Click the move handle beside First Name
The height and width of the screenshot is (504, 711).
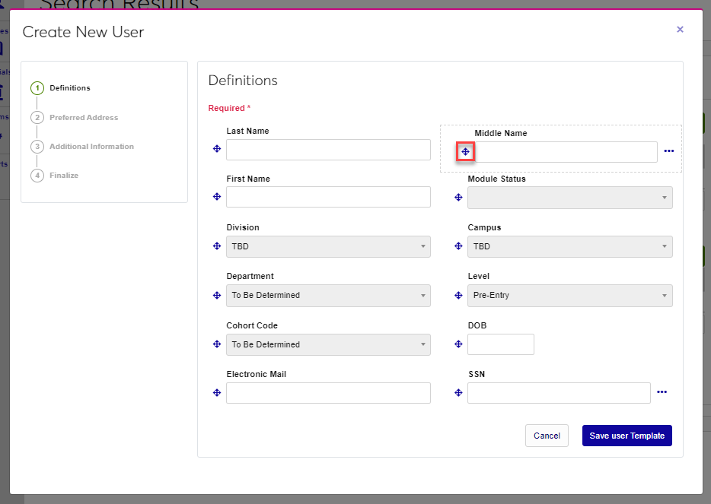(x=217, y=198)
